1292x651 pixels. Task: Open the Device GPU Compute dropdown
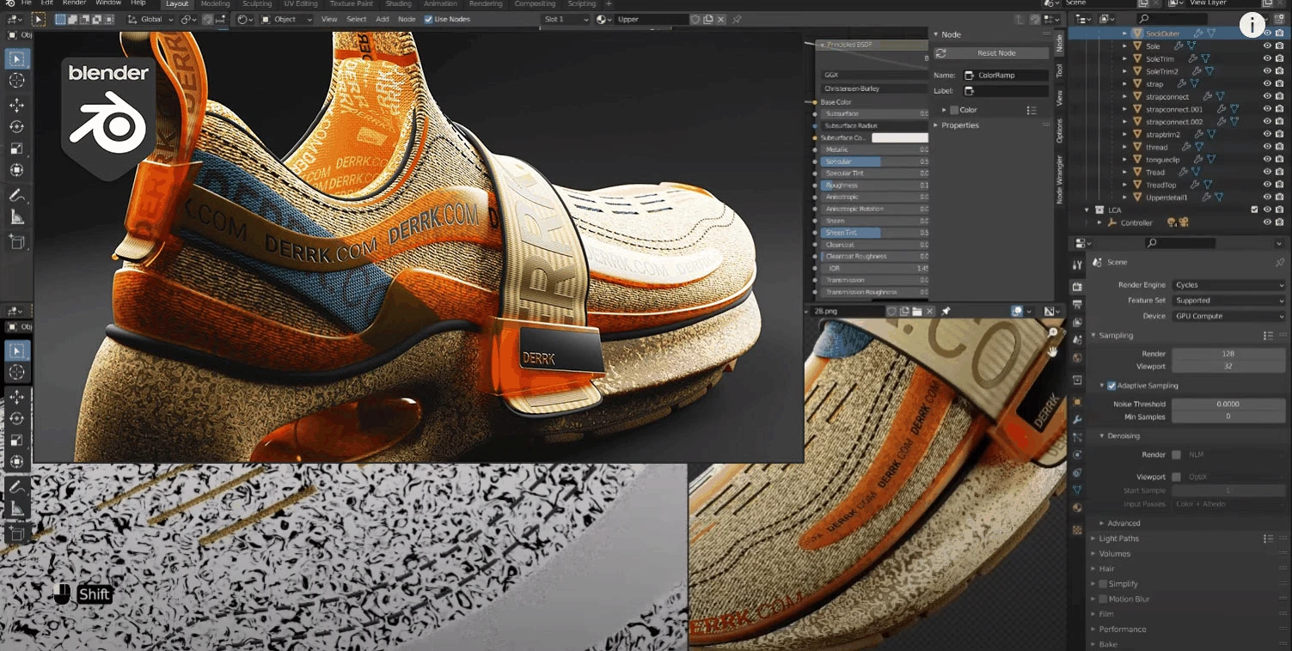(1228, 316)
